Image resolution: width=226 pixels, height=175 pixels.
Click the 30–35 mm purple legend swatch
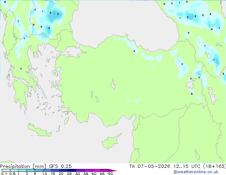[80, 170]
